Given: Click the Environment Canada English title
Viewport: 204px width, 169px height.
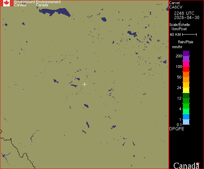Looking at the screenshot, I should pyautogui.click(x=25, y=4).
